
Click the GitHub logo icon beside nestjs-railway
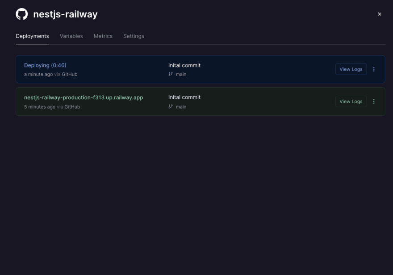point(22,14)
